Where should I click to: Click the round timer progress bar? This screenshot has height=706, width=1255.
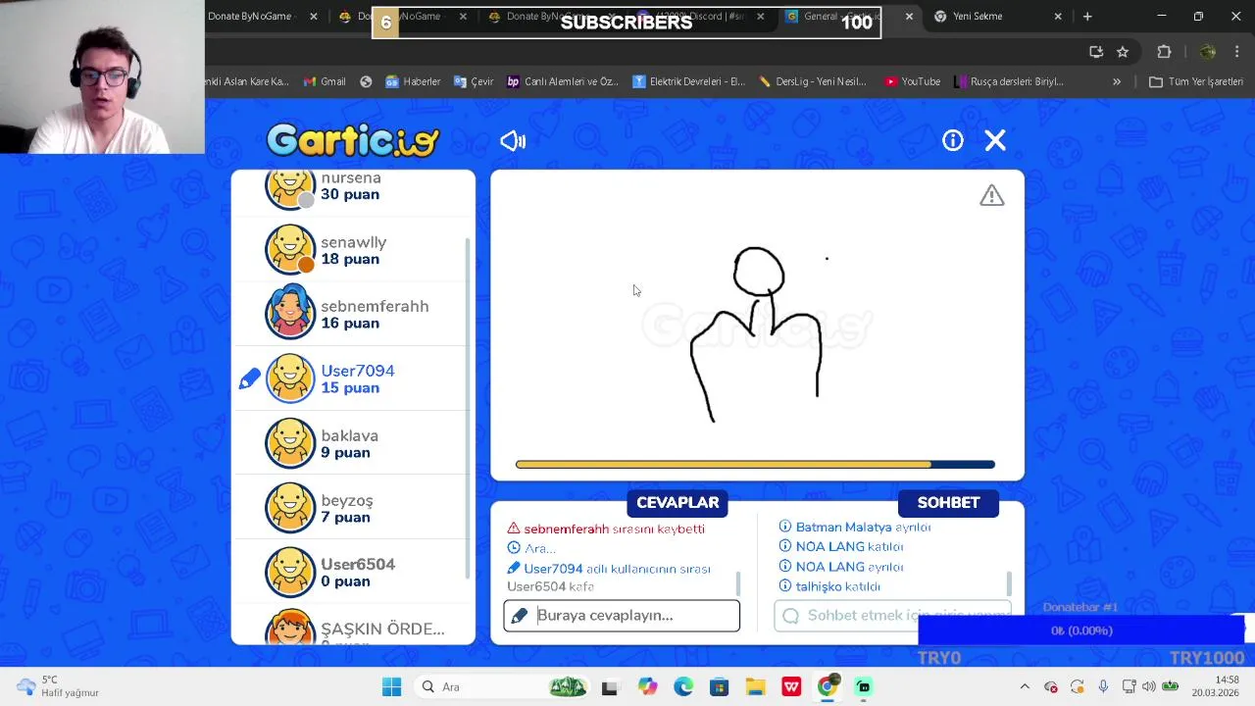click(755, 465)
